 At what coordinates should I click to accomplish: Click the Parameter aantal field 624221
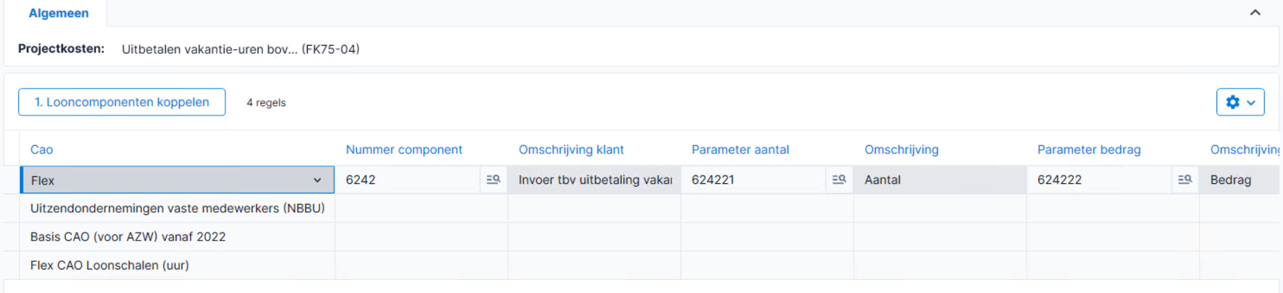(754, 180)
